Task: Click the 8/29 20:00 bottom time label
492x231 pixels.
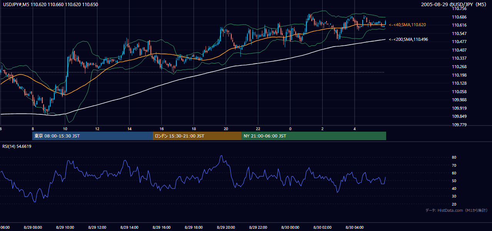Action: (226, 227)
